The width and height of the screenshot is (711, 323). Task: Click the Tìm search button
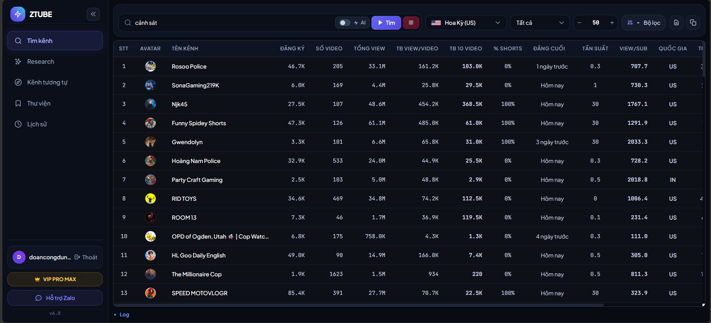[386, 23]
